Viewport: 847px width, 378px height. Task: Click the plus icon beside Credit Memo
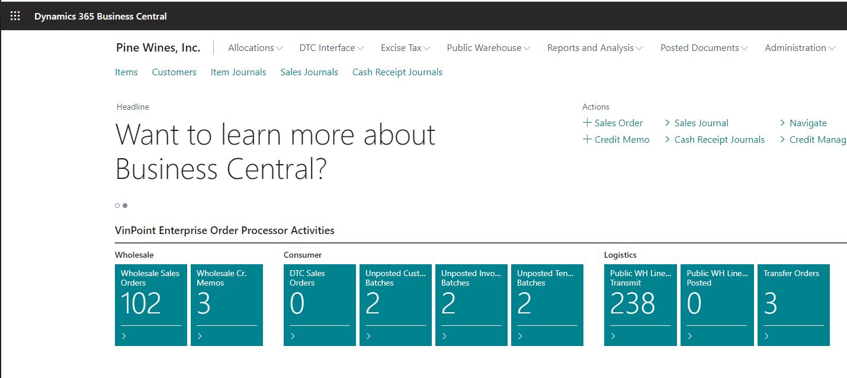[587, 139]
